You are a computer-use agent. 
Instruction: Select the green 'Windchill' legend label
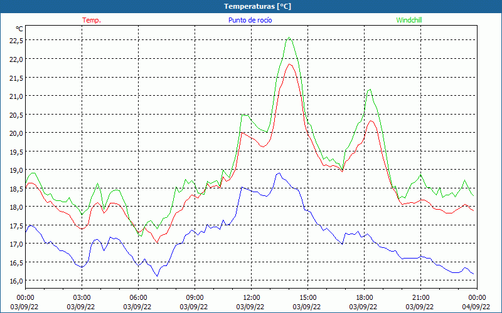(409, 20)
